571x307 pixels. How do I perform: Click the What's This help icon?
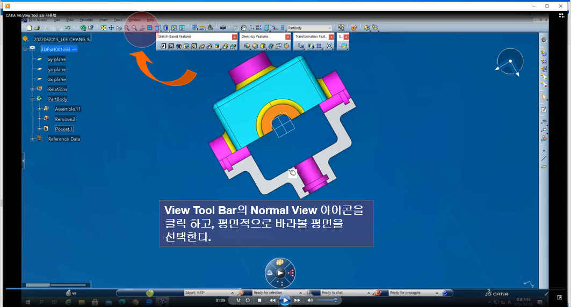(x=91, y=28)
